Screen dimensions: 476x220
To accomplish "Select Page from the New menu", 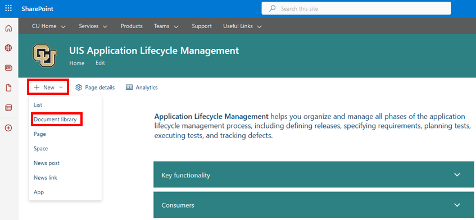I will 65,134.
